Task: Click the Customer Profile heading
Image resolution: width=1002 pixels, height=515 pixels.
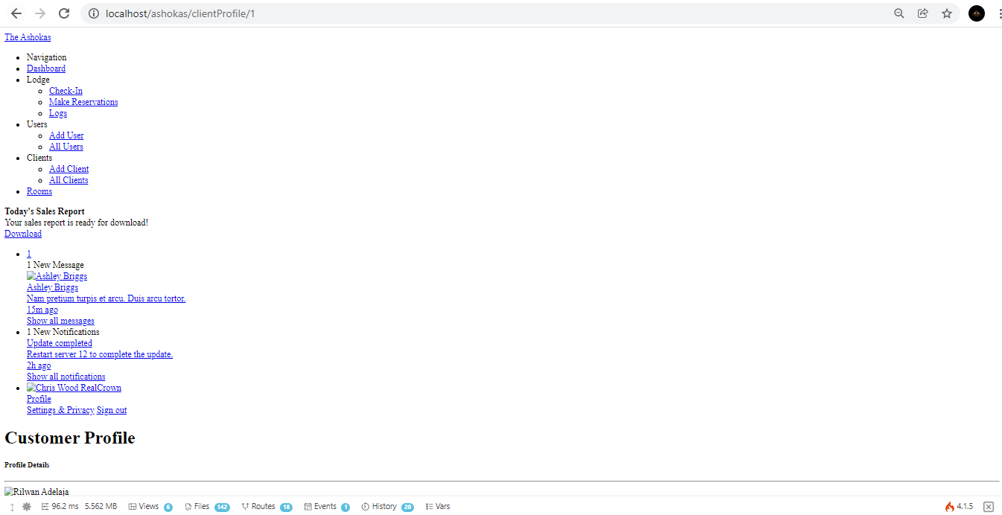Action: pos(70,438)
